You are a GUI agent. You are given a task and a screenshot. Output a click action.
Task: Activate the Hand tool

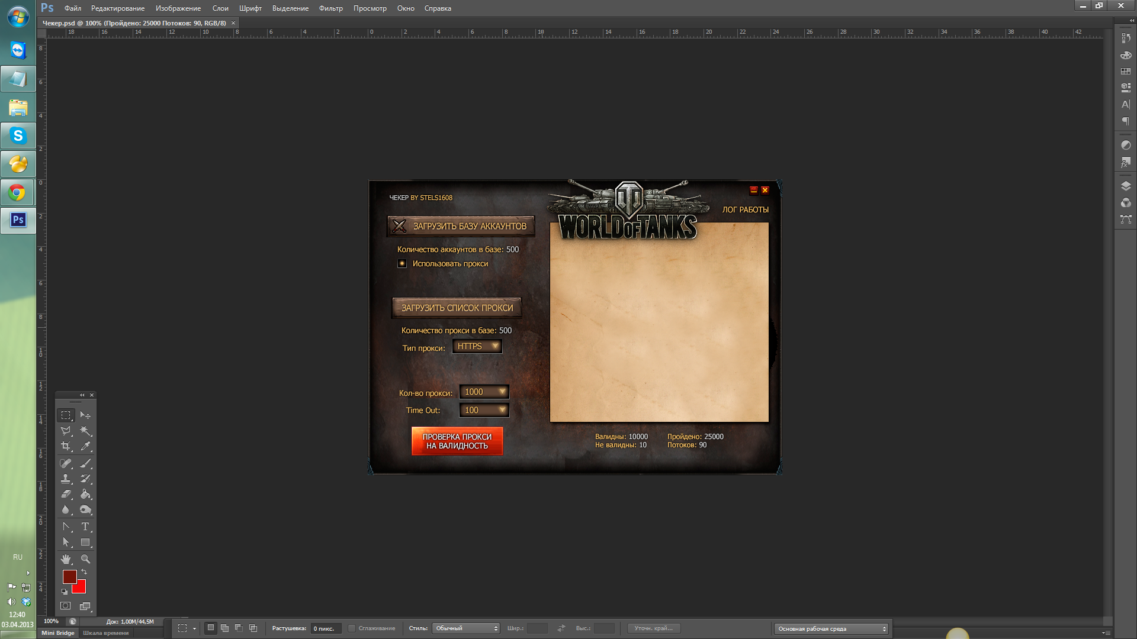[x=66, y=559]
